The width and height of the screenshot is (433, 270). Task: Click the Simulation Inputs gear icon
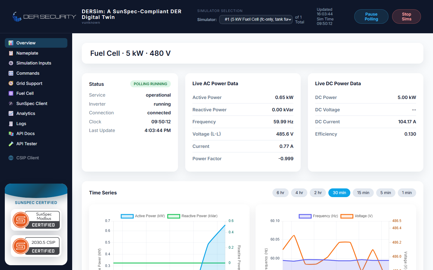[x=11, y=63]
